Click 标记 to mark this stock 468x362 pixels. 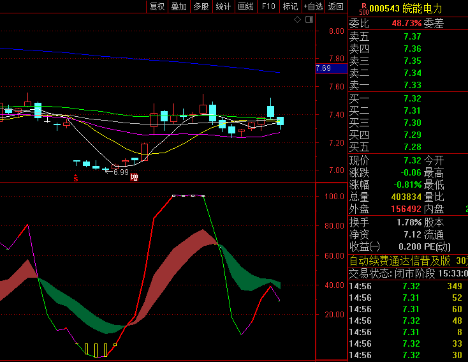pyautogui.click(x=290, y=6)
